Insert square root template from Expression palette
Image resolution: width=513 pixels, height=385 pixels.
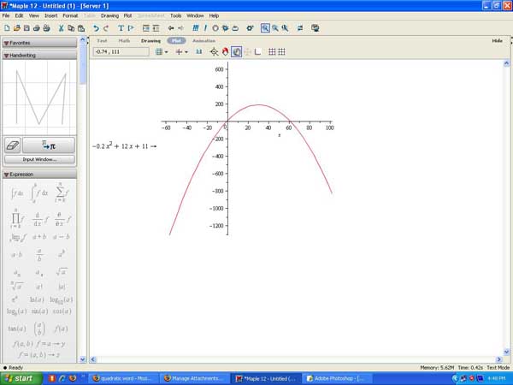click(x=61, y=272)
